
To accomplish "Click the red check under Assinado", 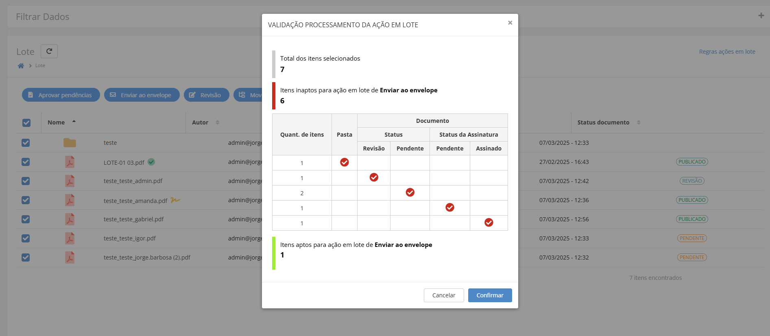I will [489, 223].
